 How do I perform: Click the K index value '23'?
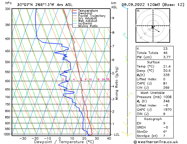(165, 49)
